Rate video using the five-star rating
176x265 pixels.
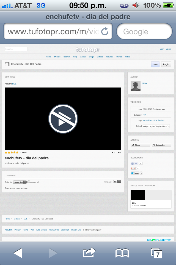pyautogui.click(x=12, y=152)
